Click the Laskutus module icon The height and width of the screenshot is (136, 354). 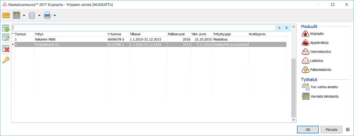coord(305,61)
